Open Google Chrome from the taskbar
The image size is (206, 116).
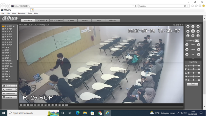[x=100, y=113]
